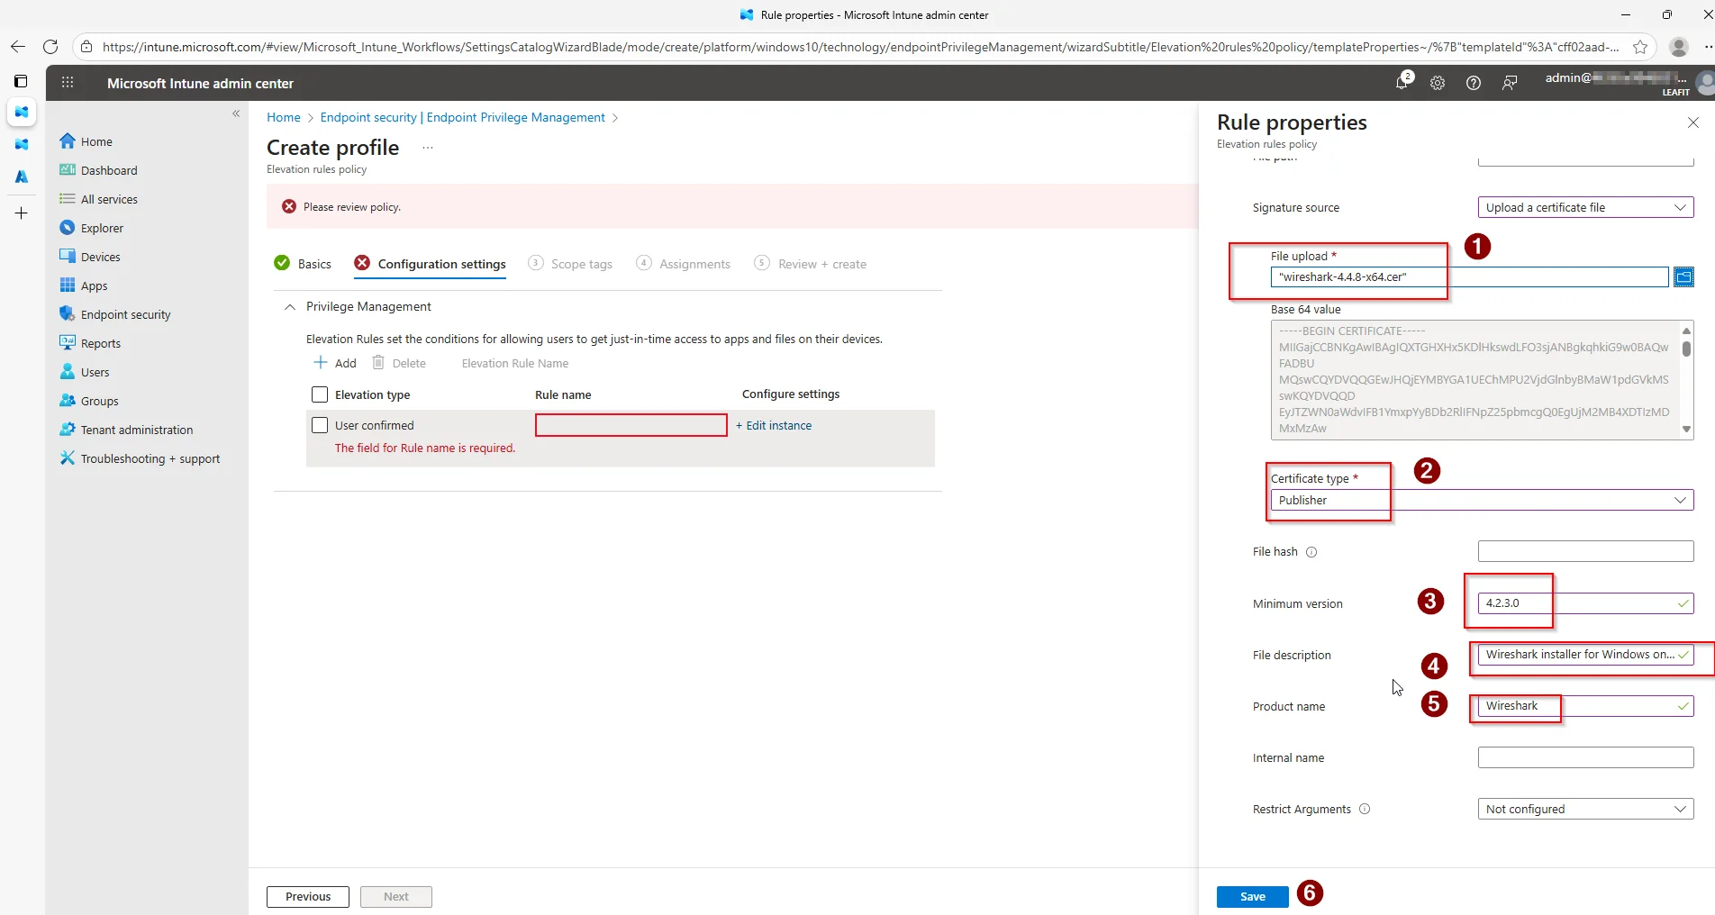
Task: Click the File upload text field
Action: pos(1469,277)
